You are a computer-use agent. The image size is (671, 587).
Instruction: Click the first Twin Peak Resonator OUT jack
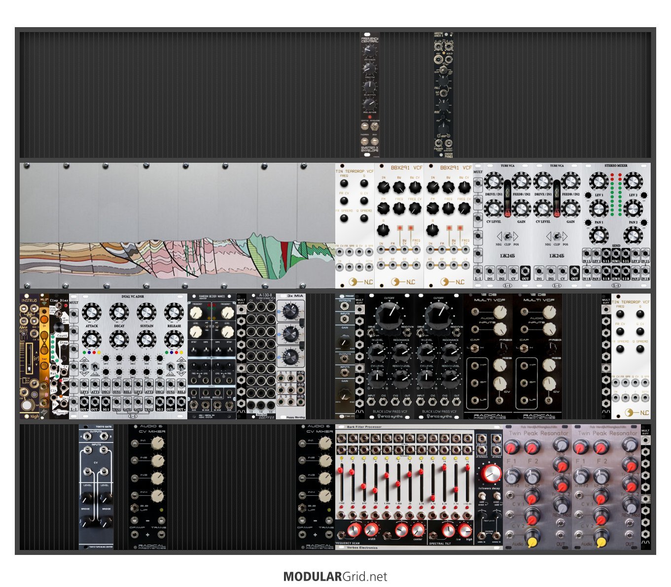(561, 534)
